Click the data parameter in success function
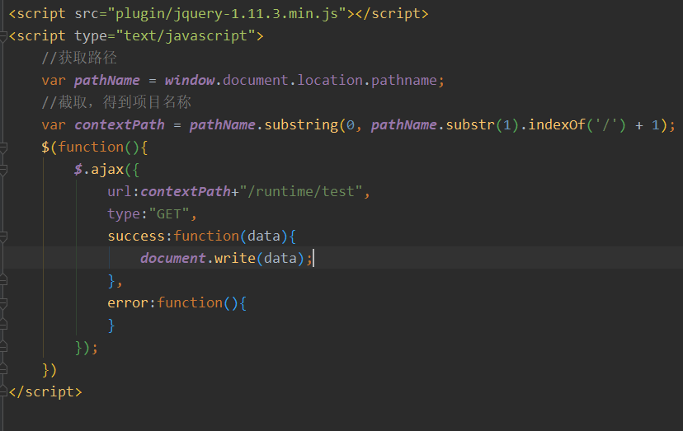This screenshot has width=683, height=431. pos(263,236)
